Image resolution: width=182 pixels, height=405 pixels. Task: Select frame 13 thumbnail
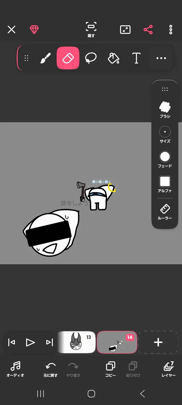[77, 342]
